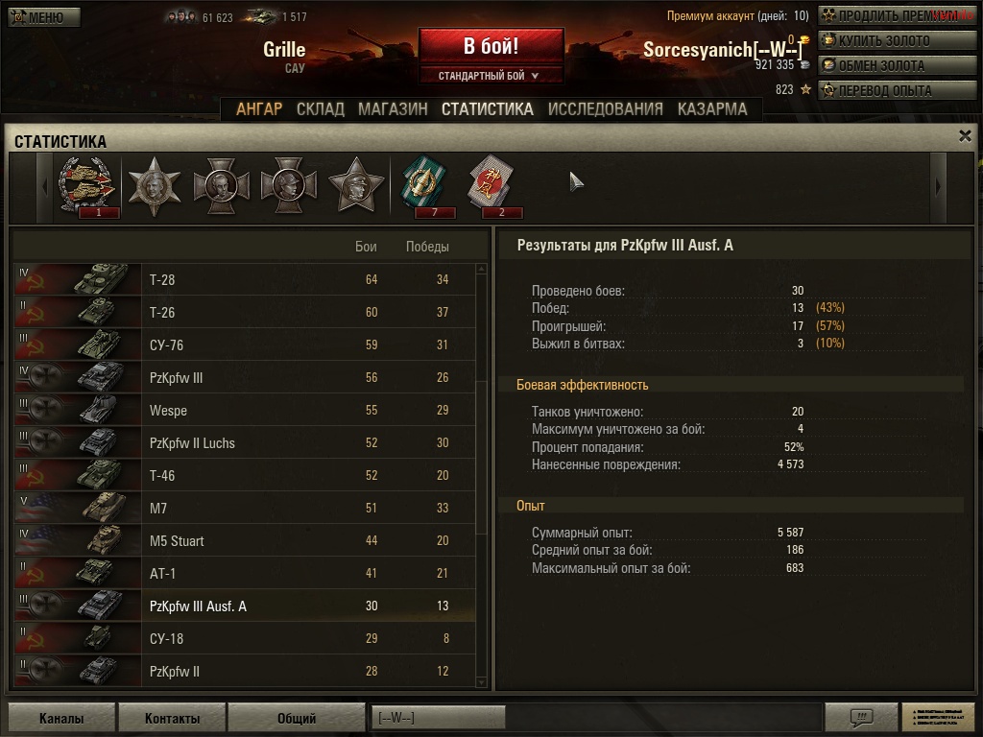Screen dimensions: 983x737
Task: Click the Купить золото button
Action: (897, 40)
